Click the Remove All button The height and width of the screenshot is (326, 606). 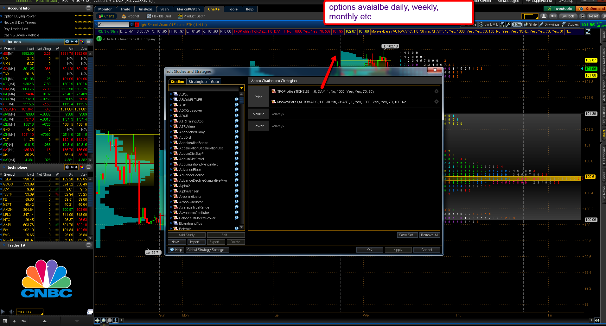[x=430, y=235]
